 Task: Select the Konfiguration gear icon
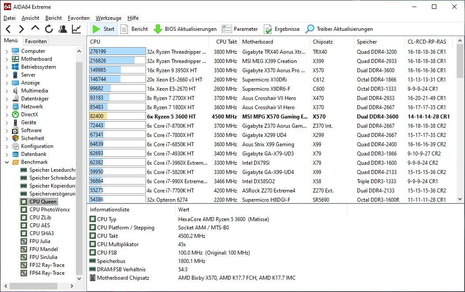tap(15, 146)
